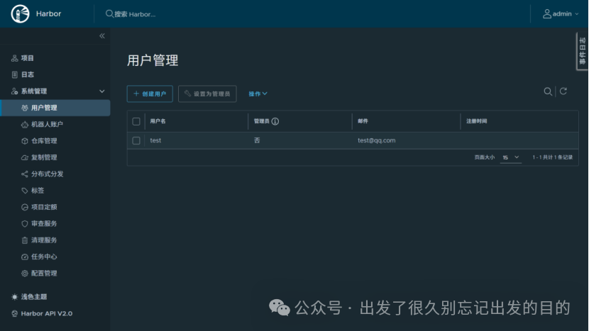The width and height of the screenshot is (589, 331).
Task: Click the 用户名 column header
Action: [x=158, y=121]
